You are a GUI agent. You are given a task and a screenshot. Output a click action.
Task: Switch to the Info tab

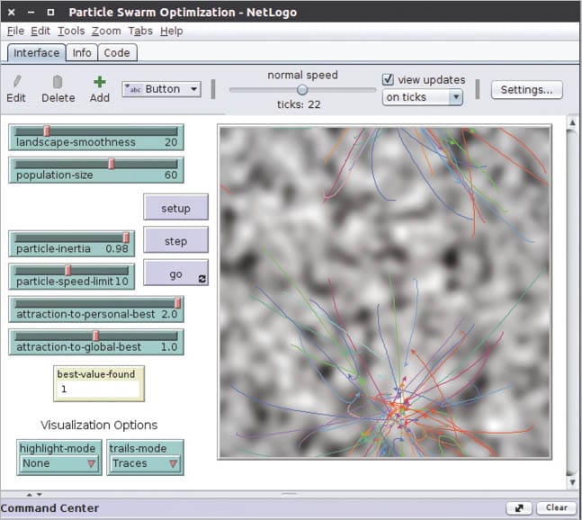[x=82, y=53]
